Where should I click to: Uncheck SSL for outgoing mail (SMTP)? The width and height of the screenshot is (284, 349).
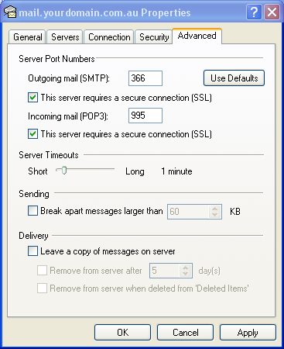pos(33,98)
